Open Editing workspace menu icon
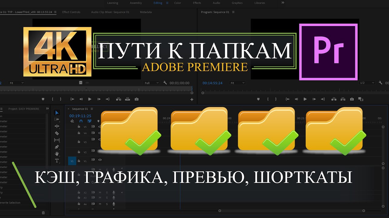 tap(167, 3)
